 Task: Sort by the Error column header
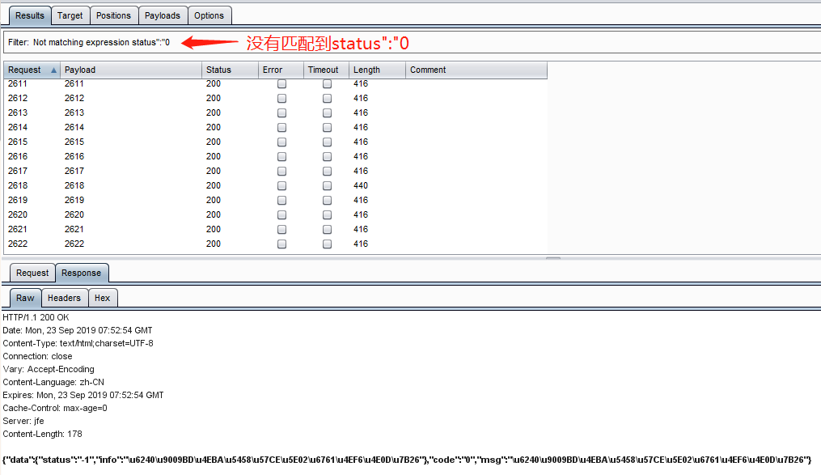tap(281, 70)
